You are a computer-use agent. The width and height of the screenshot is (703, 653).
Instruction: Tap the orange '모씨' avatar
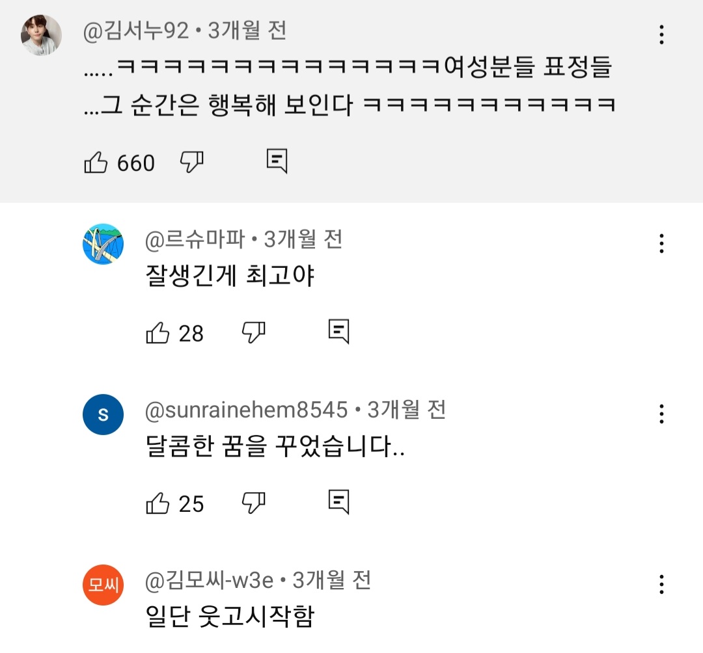pyautogui.click(x=103, y=585)
